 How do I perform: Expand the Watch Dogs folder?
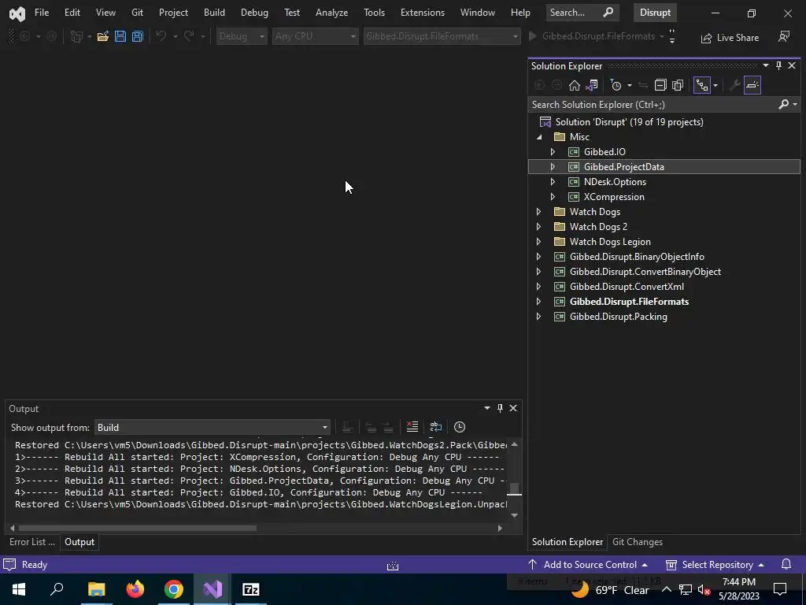(538, 211)
